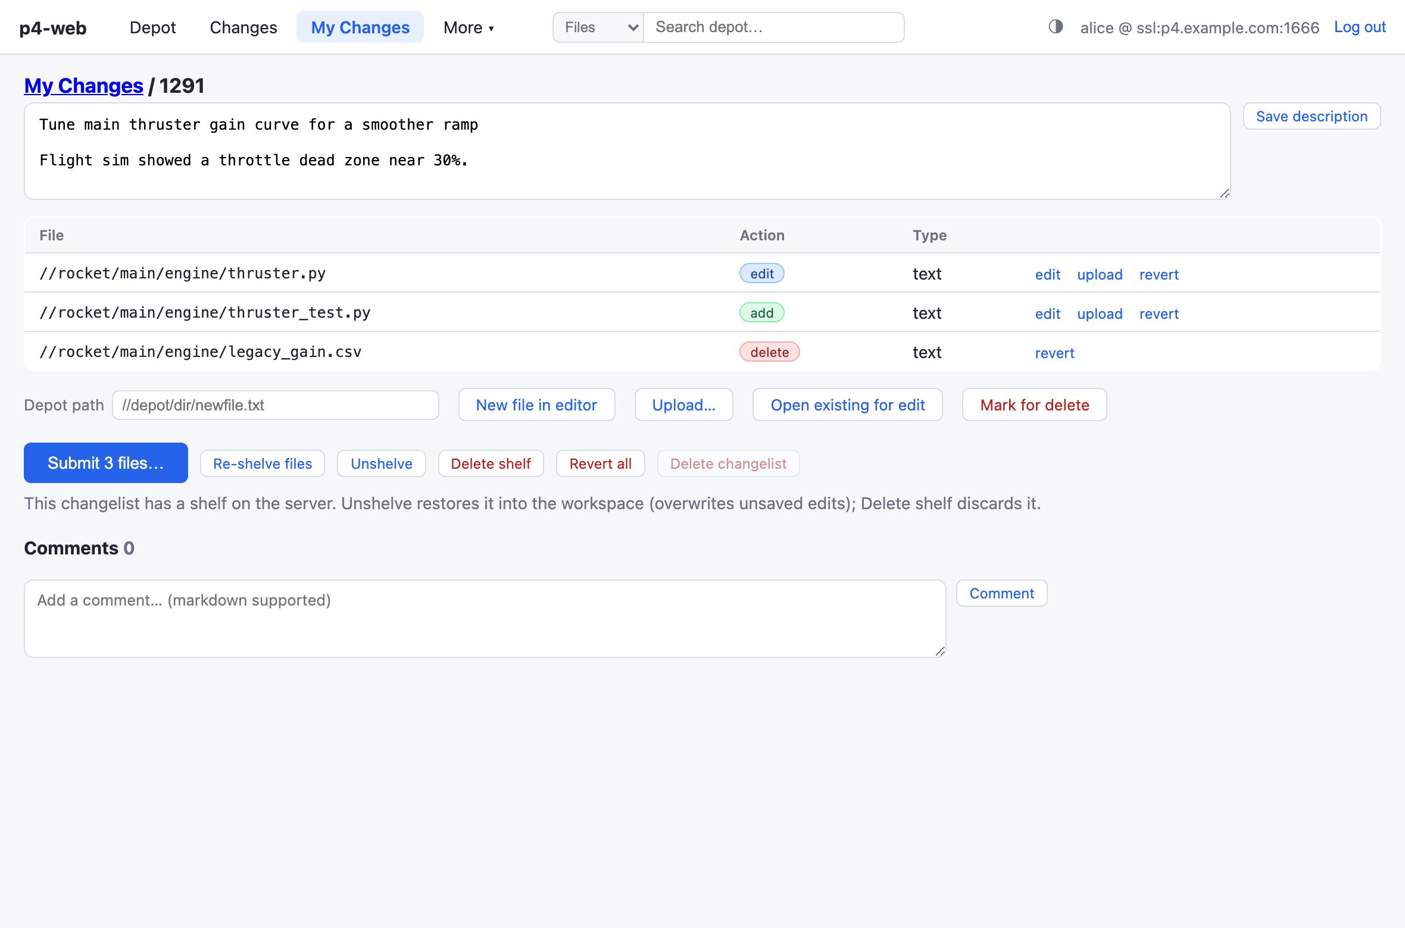The height and width of the screenshot is (928, 1405).
Task: Upload a new thruster_test.py version
Action: (x=1100, y=313)
